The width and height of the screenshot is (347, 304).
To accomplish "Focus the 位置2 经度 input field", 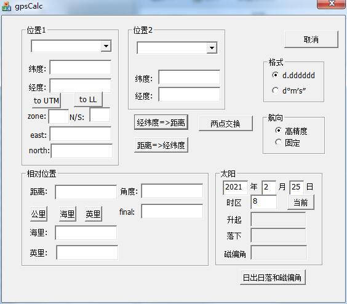I will point(189,94).
